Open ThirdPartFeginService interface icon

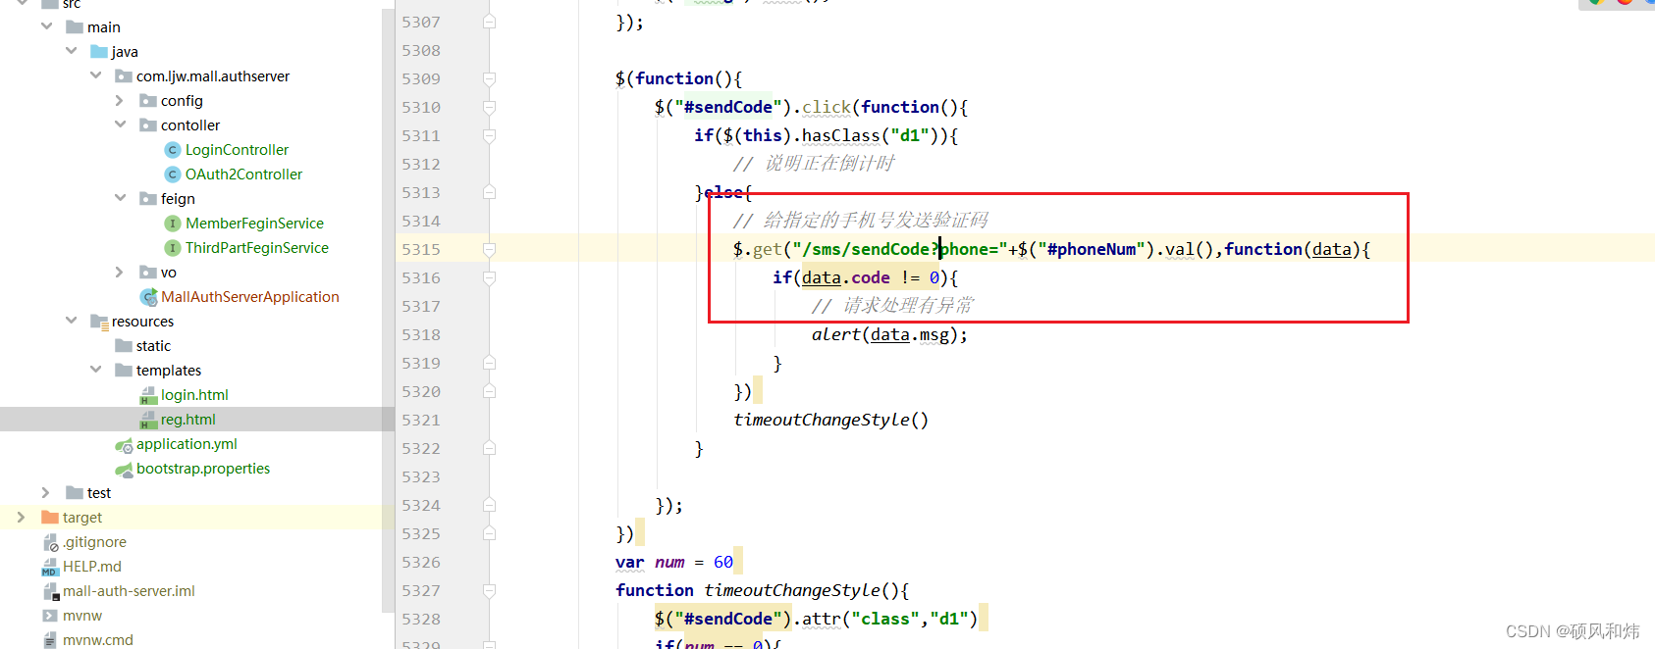[x=173, y=247]
